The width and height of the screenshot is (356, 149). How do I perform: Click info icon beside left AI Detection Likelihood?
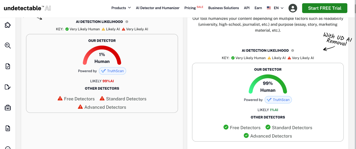[127, 22]
